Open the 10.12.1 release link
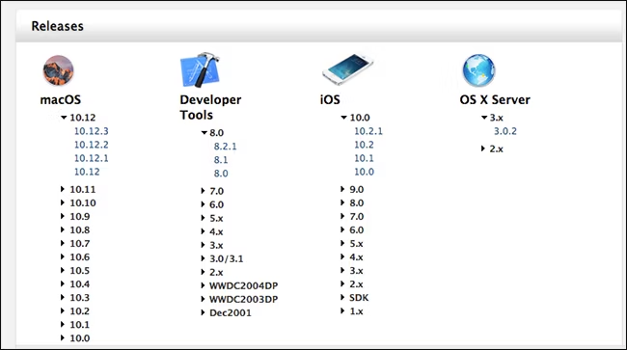The image size is (627, 350). tap(92, 158)
